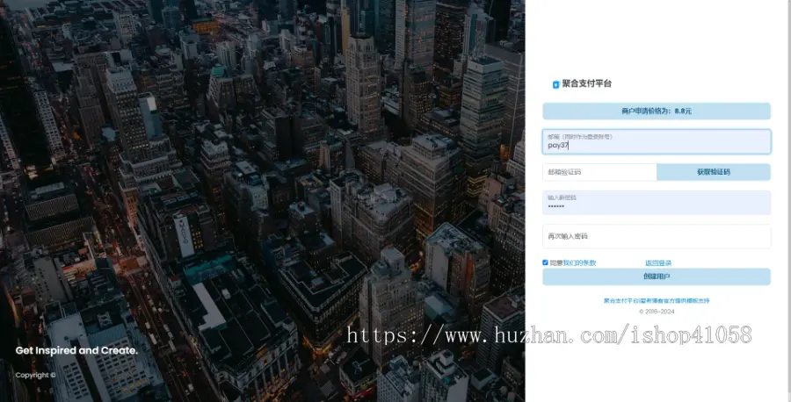Click the 商户申请价格为 8.8元 price banner
Screen dimensions: 791x402
[x=656, y=111]
